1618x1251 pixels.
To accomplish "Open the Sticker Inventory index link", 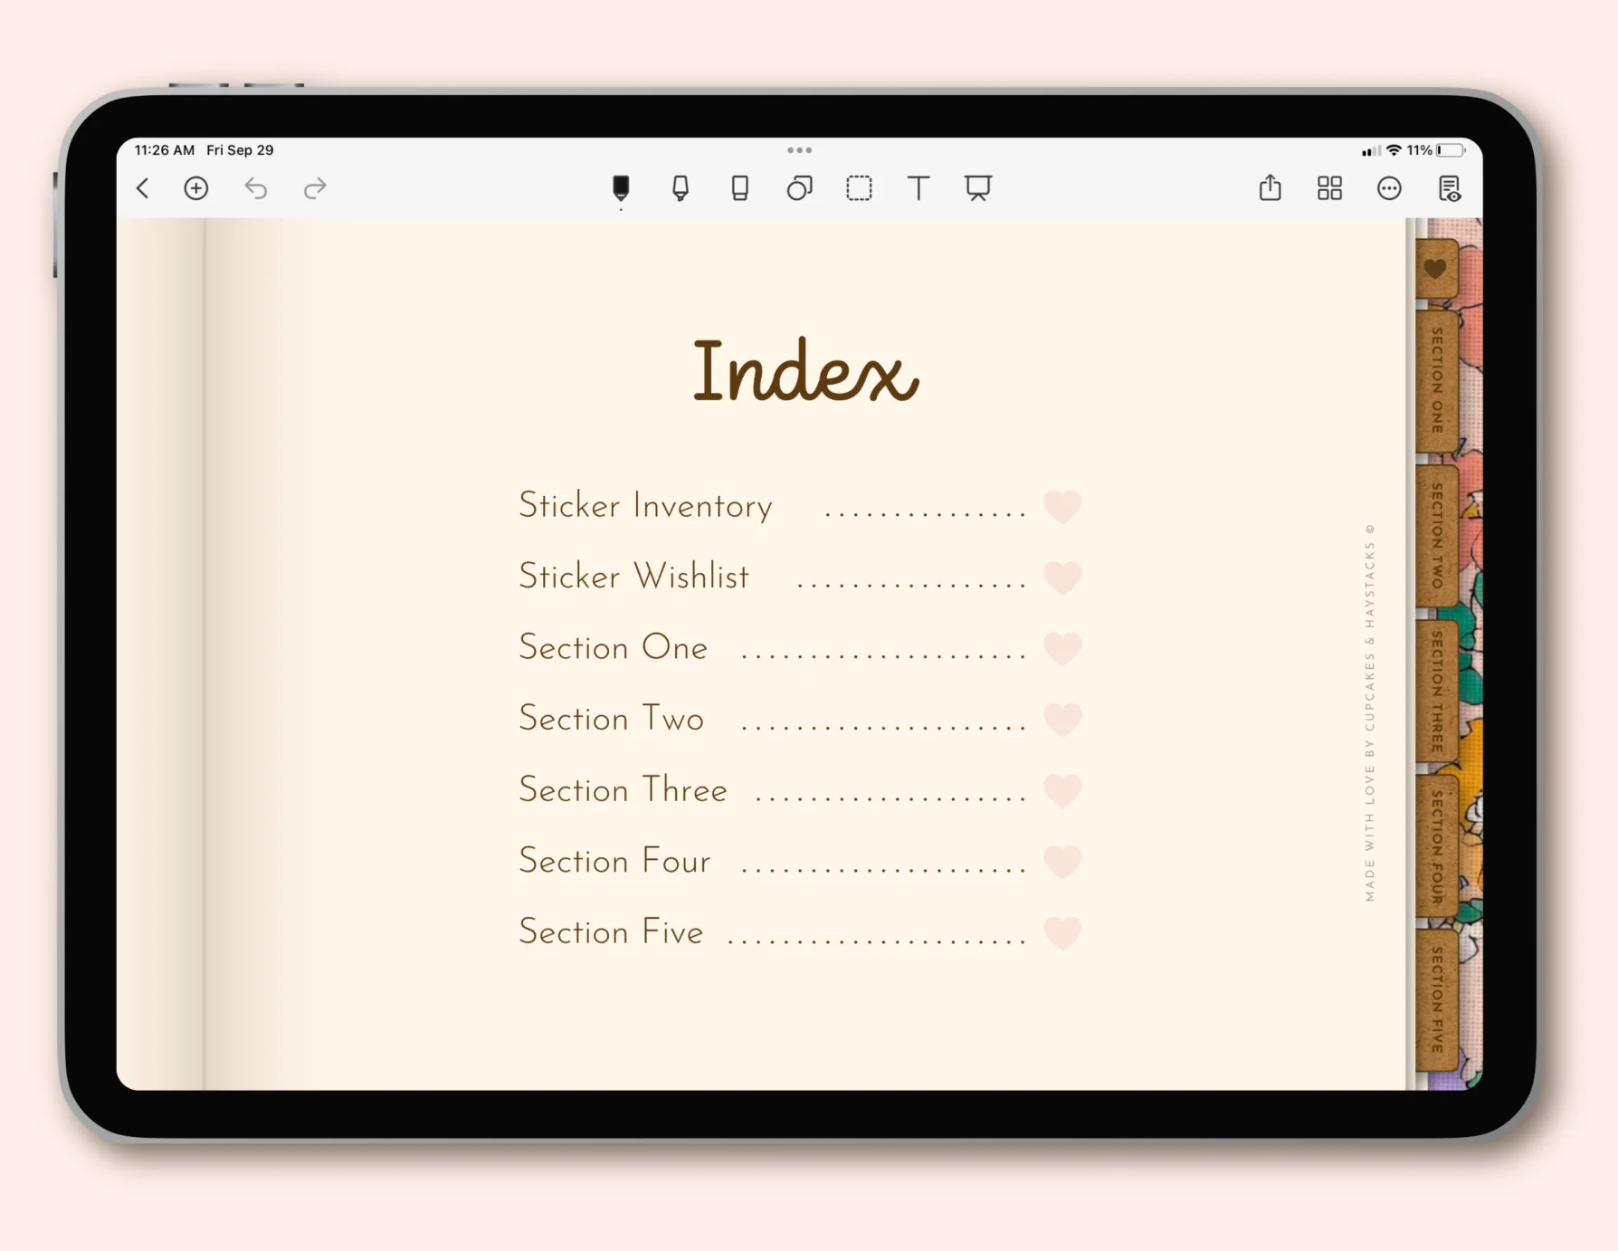I will pos(645,505).
